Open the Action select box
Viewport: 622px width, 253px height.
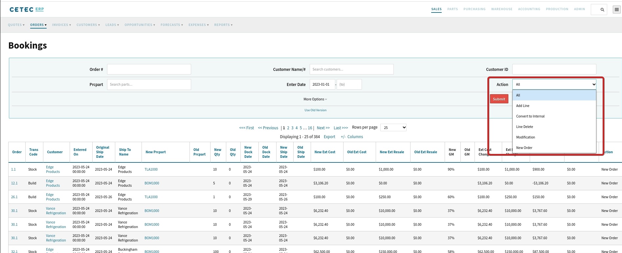pos(554,84)
